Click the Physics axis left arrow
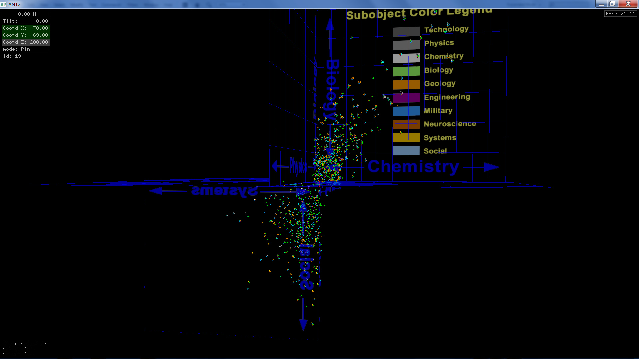 tap(274, 166)
